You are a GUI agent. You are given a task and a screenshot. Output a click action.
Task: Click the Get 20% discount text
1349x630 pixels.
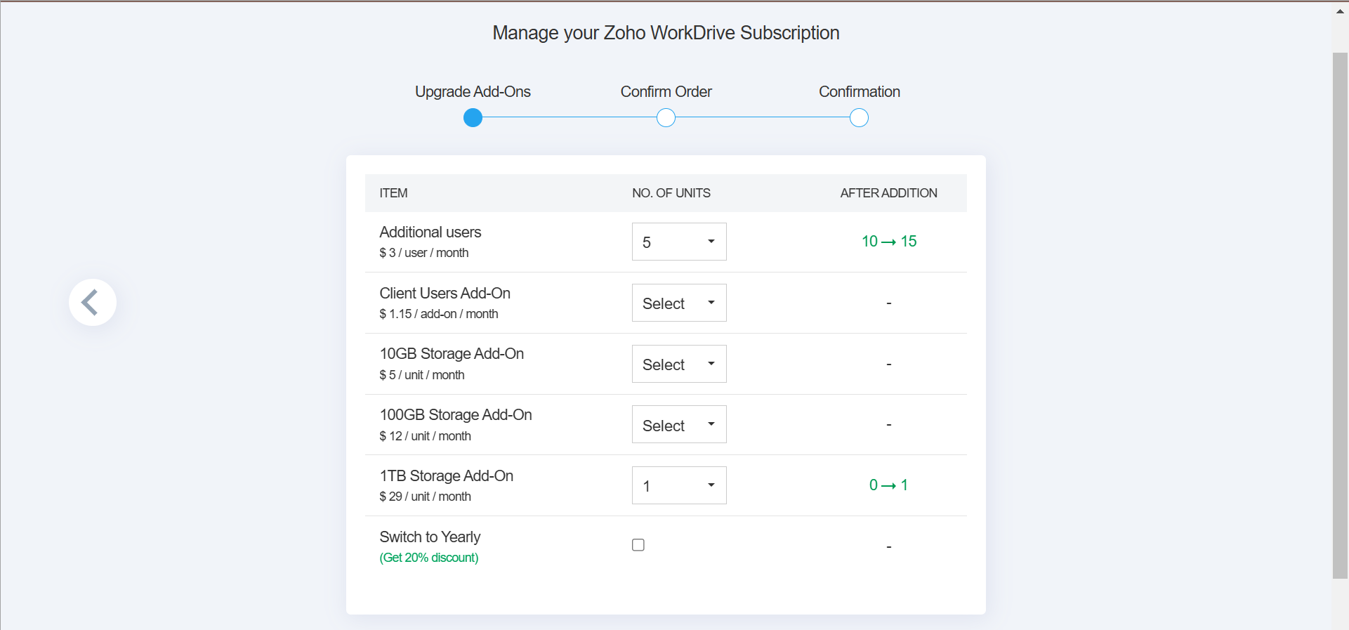pyautogui.click(x=429, y=558)
